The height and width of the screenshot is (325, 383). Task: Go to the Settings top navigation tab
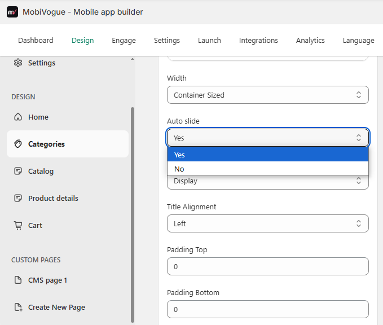pyautogui.click(x=167, y=40)
